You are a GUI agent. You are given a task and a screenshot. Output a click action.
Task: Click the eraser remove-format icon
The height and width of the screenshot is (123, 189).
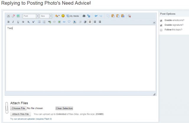pos(13,16)
